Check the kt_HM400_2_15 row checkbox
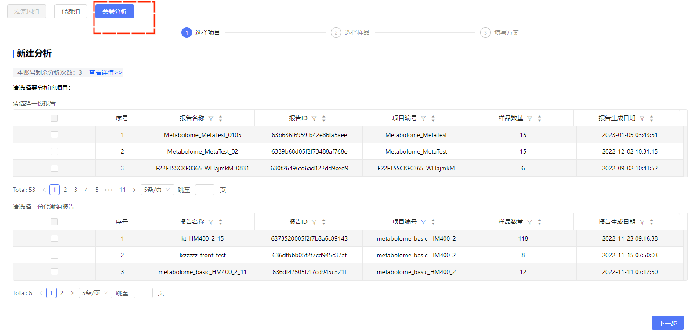This screenshot has height=335, width=695. [54, 238]
